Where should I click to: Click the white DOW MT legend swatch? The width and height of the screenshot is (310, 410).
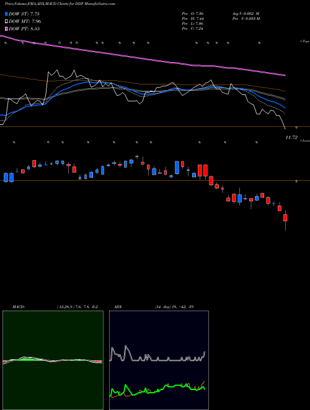[6, 21]
